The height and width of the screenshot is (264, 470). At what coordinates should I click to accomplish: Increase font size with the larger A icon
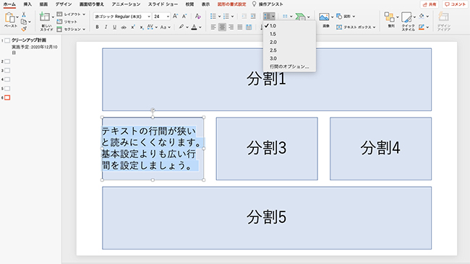coord(176,17)
